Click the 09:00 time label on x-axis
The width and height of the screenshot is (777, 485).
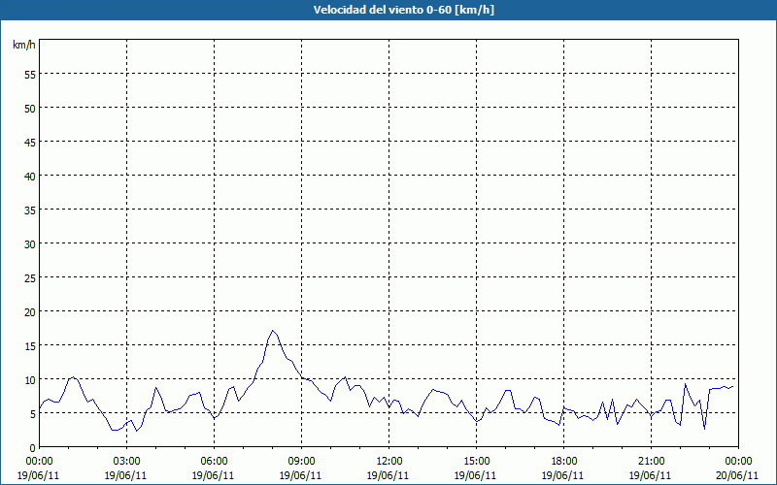tap(302, 462)
